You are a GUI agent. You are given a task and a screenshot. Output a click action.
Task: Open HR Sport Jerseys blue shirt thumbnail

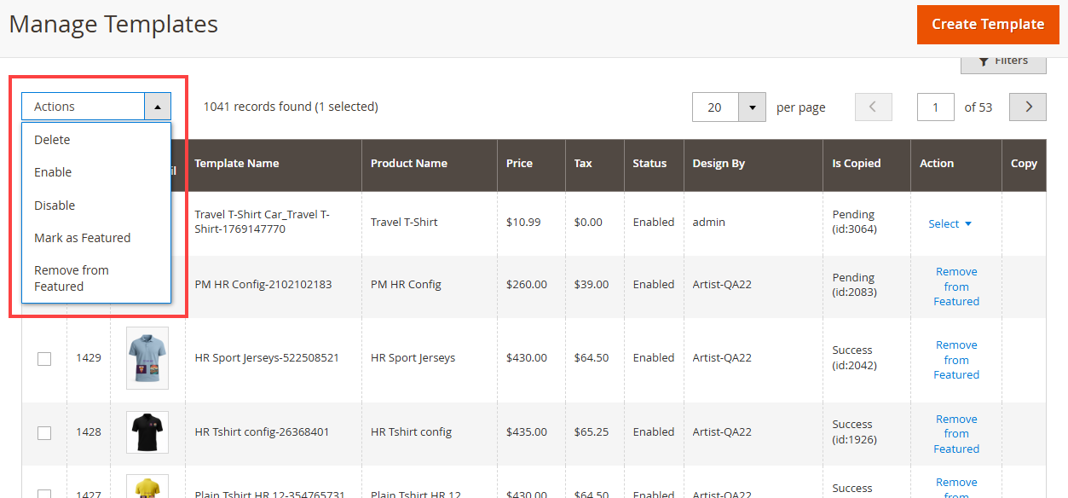click(x=147, y=358)
